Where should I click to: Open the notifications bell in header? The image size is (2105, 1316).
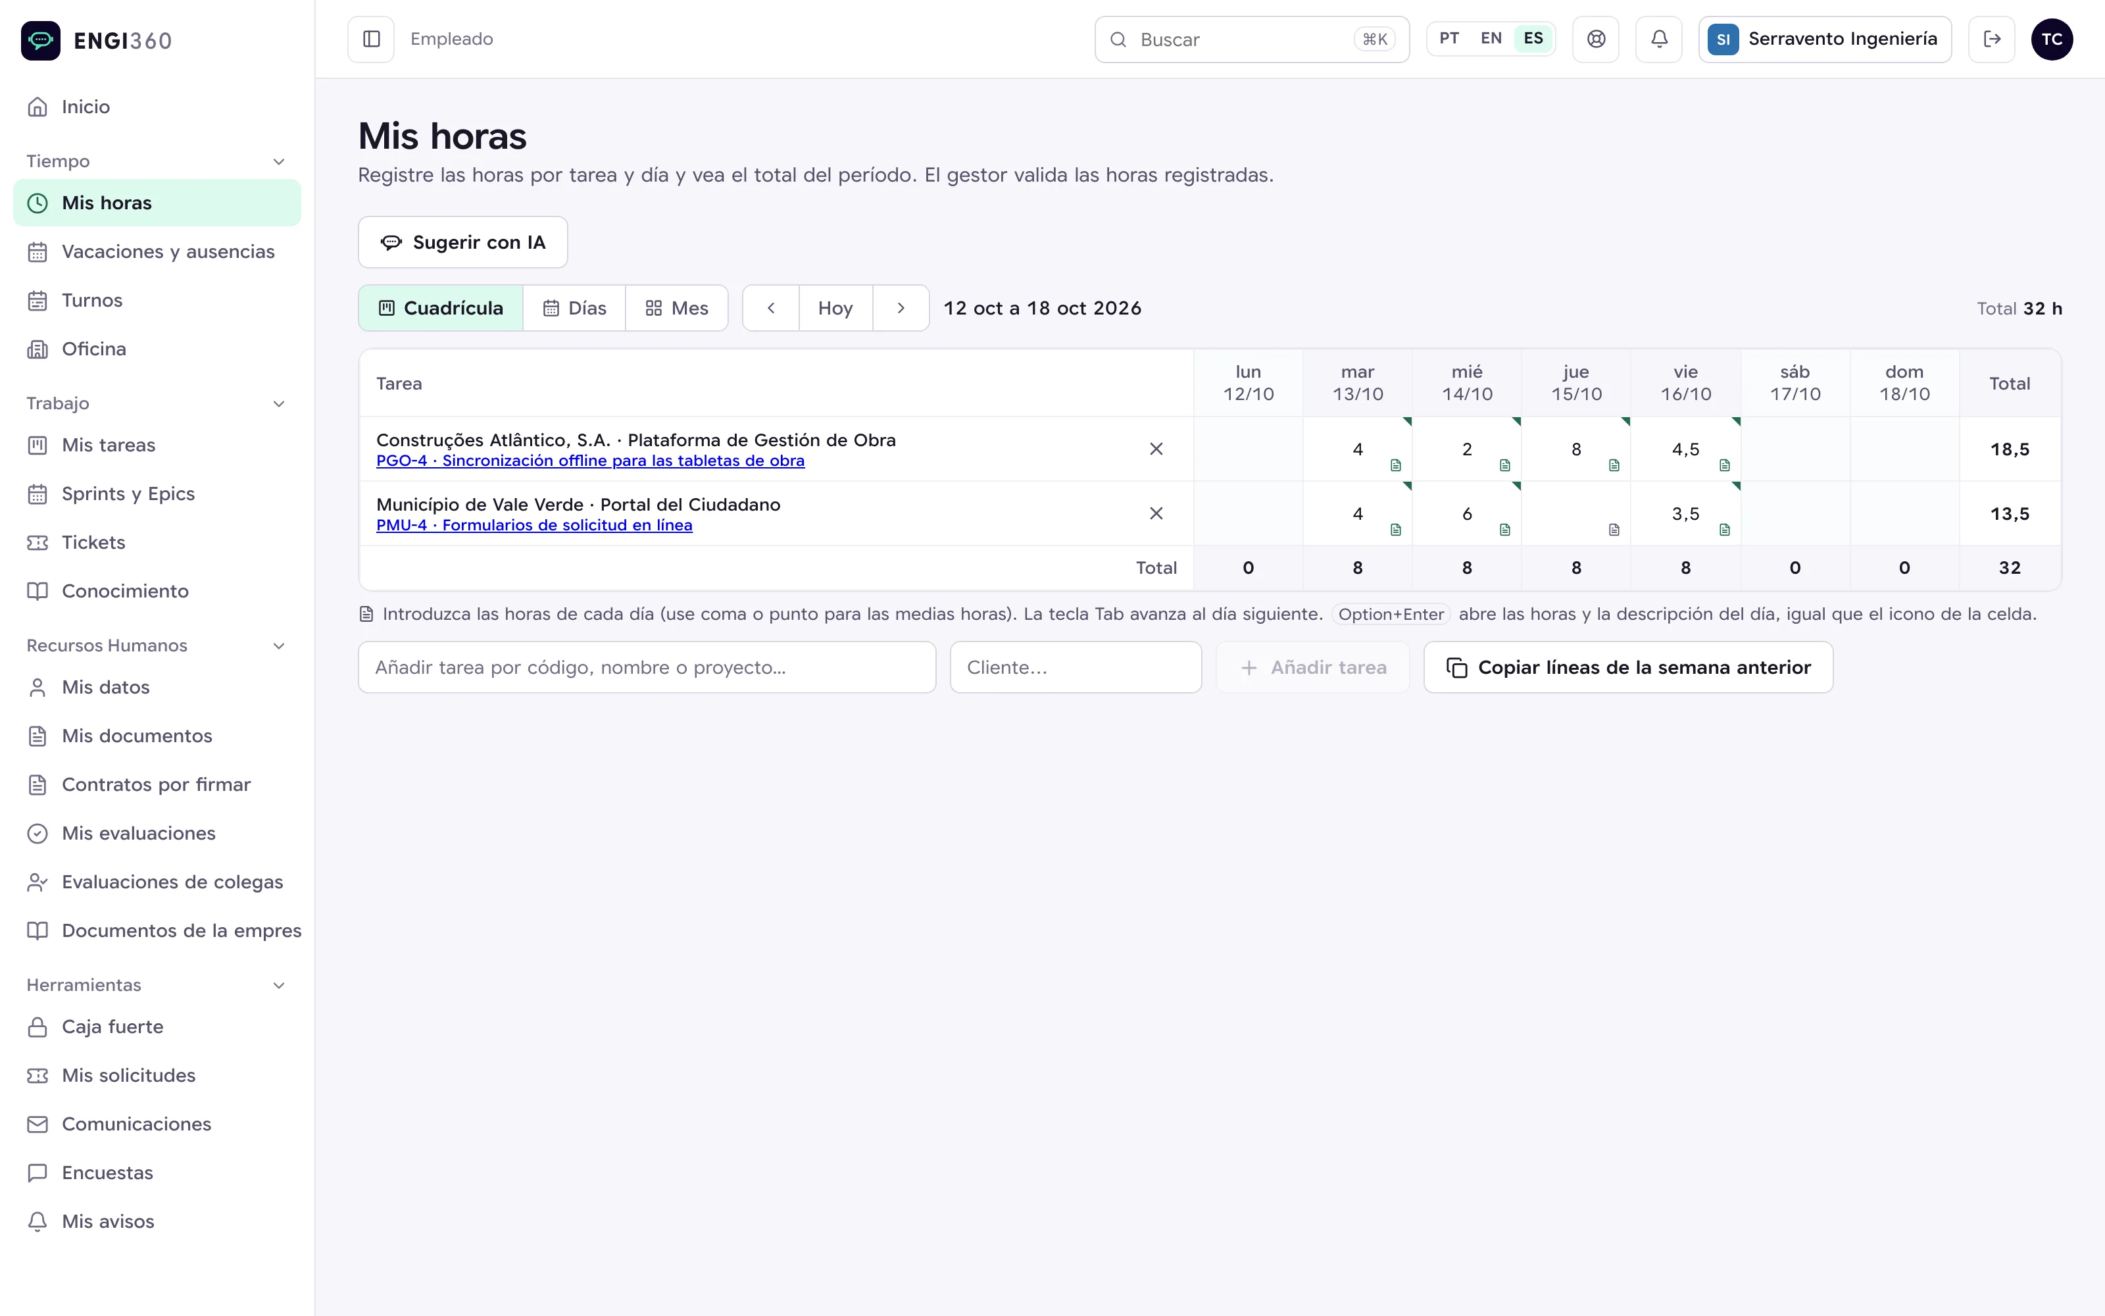pyautogui.click(x=1659, y=39)
